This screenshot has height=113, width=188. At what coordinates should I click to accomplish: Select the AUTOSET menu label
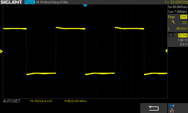coord(11,101)
